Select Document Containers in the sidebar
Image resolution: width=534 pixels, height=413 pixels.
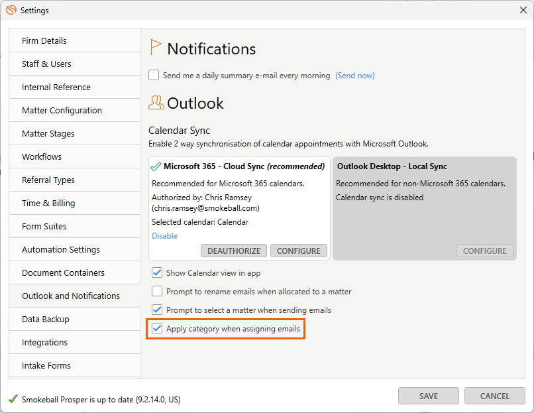click(x=75, y=272)
